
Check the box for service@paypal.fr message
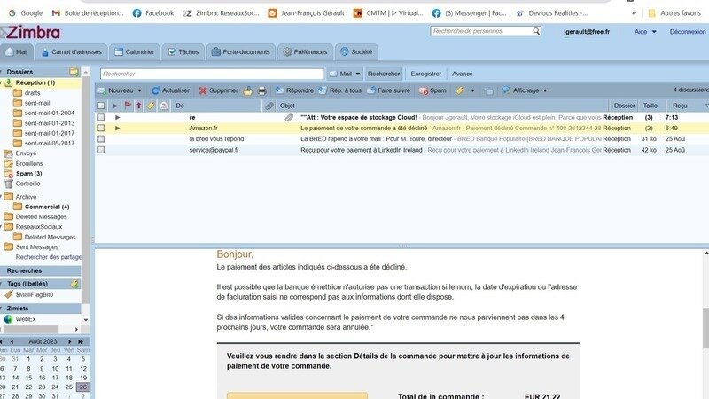tap(101, 150)
